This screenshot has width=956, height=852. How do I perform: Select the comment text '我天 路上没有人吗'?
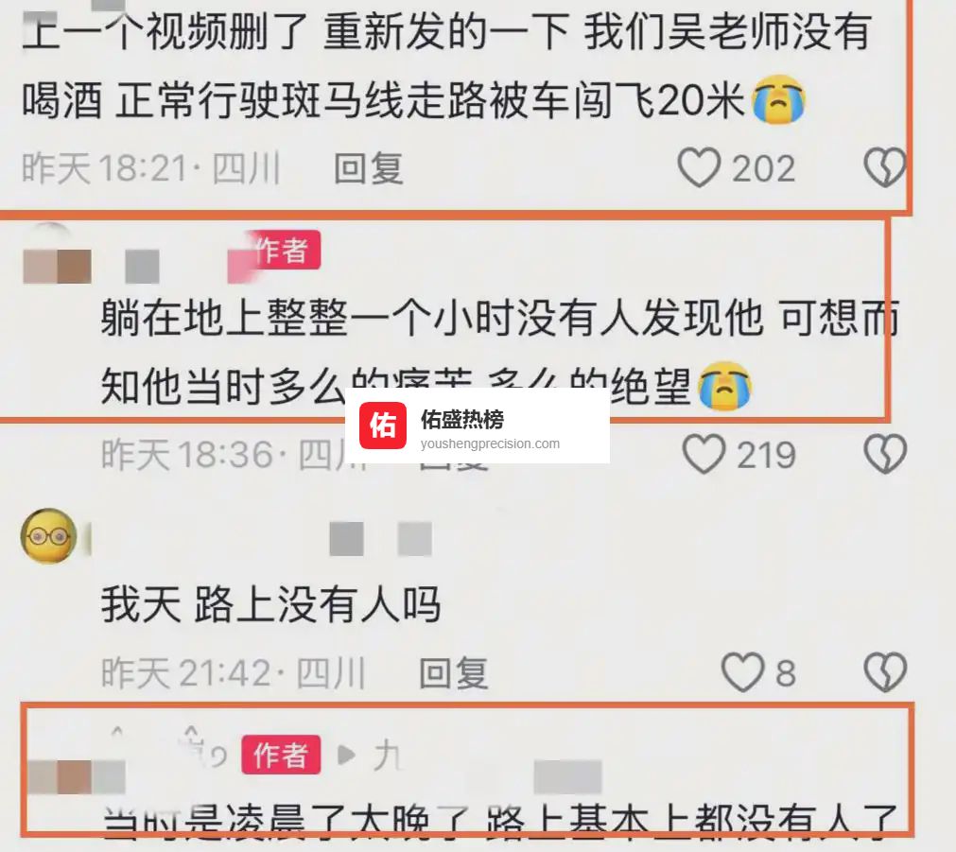pyautogui.click(x=270, y=604)
